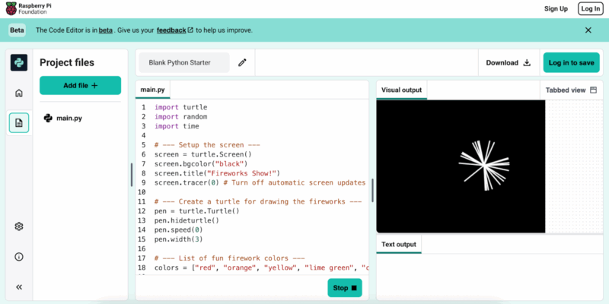609x304 pixels.
Task: Click line 'pen.width(3)'
Action: pos(179,239)
